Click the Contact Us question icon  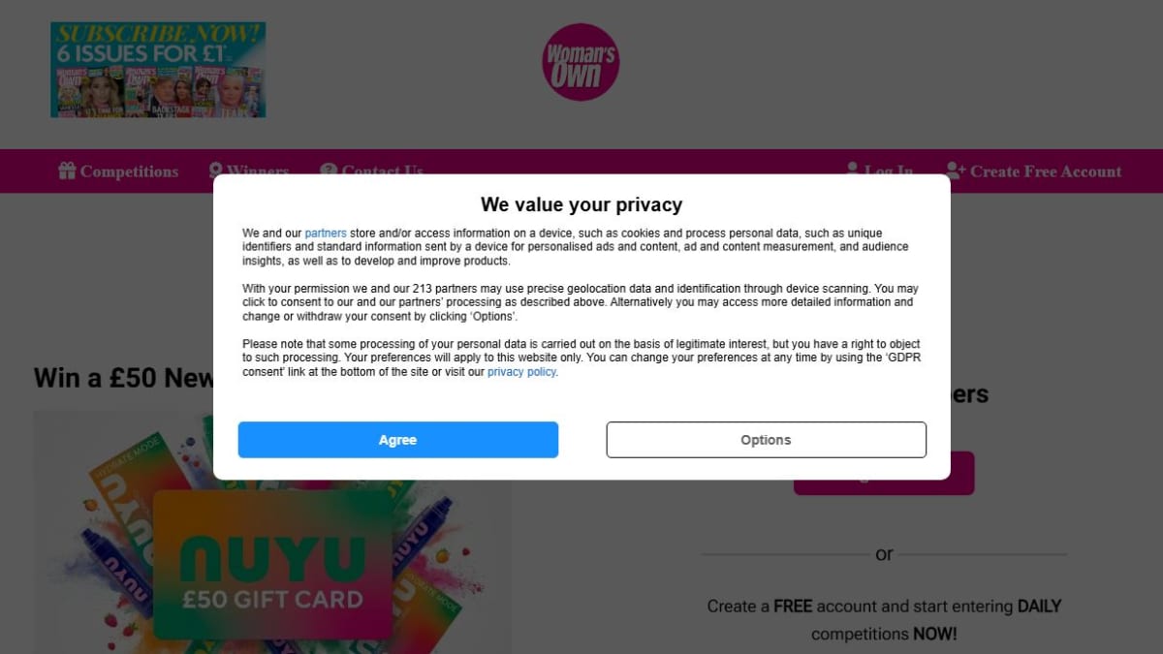click(x=329, y=169)
